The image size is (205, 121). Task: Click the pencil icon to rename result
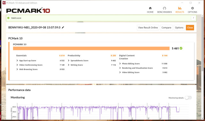[63, 27]
